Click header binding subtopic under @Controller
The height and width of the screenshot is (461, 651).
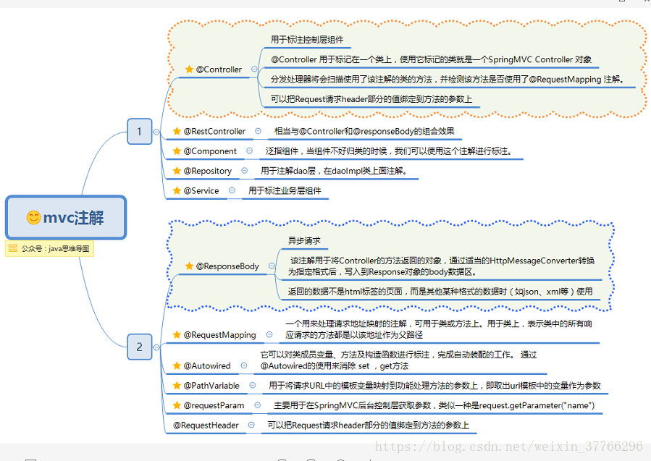[x=371, y=99]
